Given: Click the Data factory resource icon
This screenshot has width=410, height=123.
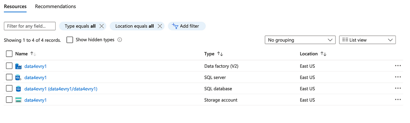Looking at the screenshot, I should click(18, 66).
